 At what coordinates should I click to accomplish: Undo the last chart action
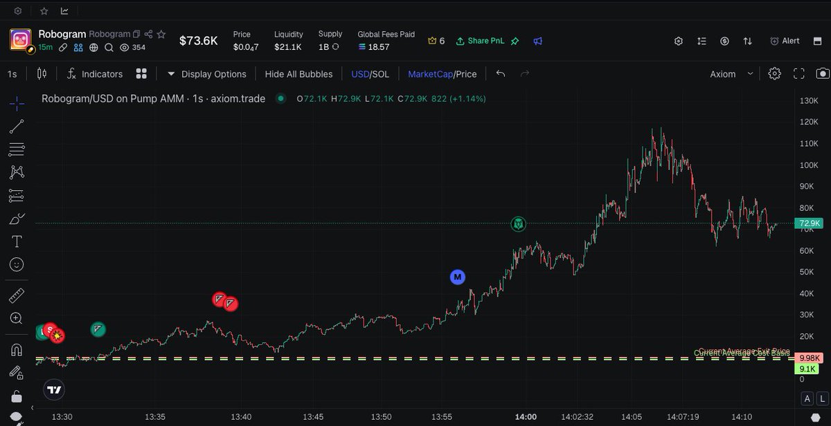(501, 73)
